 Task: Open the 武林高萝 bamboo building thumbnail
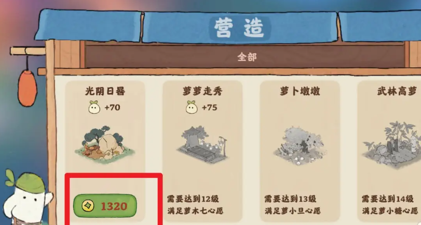(x=392, y=144)
